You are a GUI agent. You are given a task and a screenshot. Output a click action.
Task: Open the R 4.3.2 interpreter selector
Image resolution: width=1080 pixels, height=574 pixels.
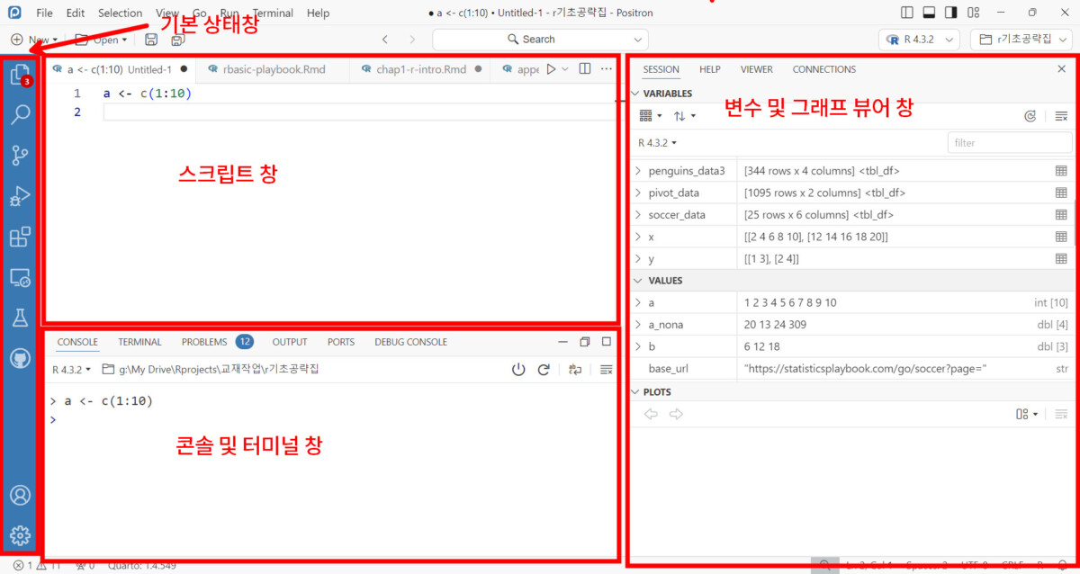click(x=919, y=40)
